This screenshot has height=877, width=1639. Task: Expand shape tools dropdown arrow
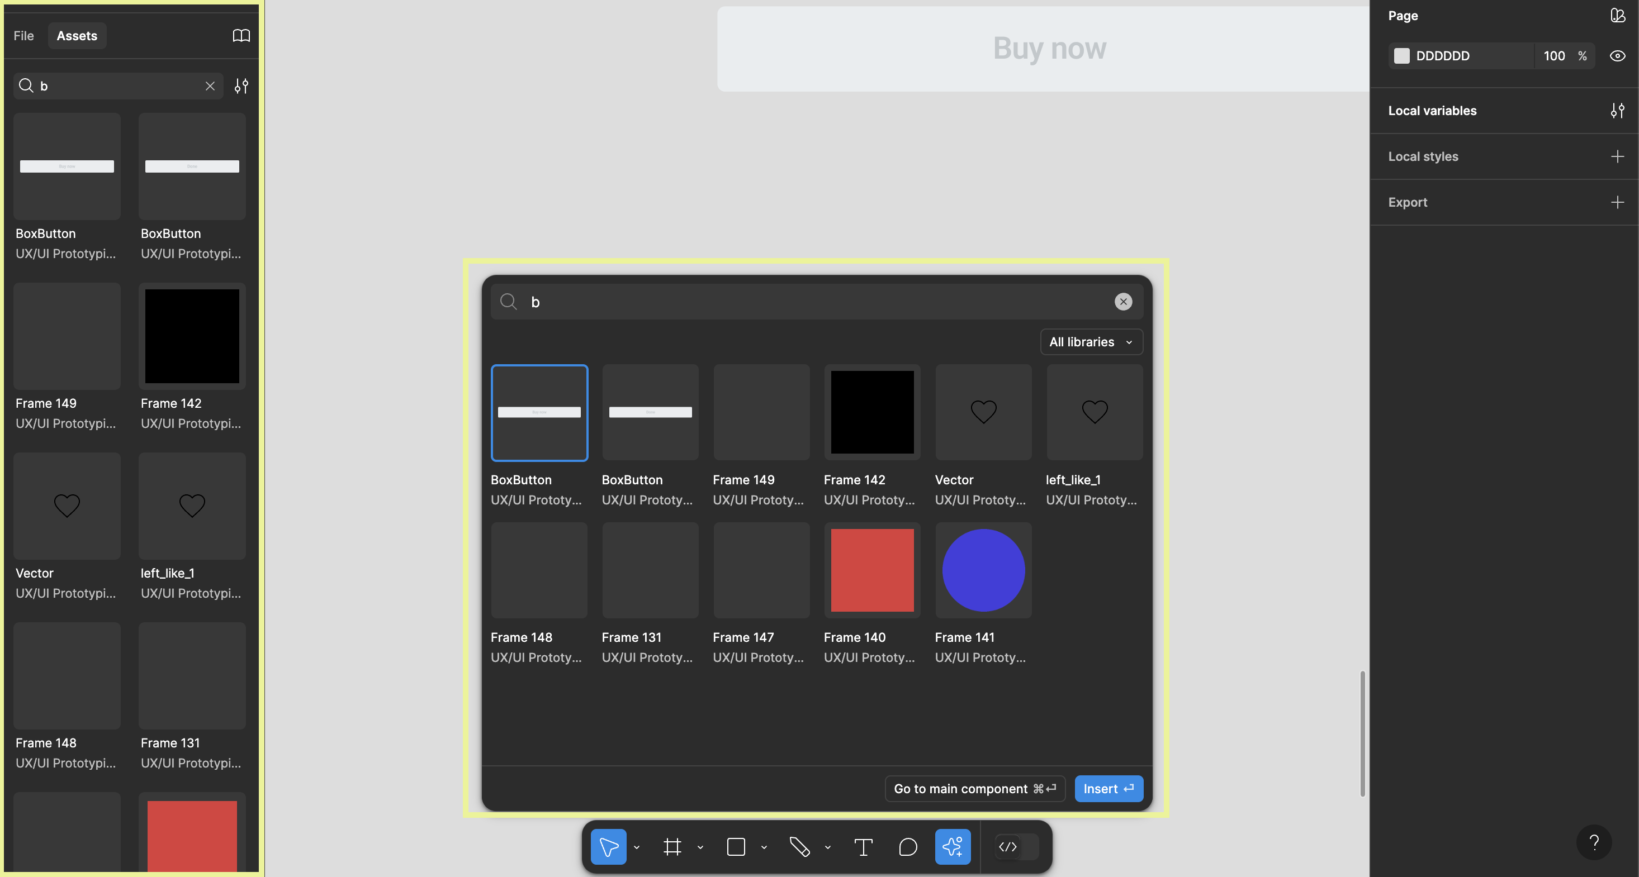(764, 847)
